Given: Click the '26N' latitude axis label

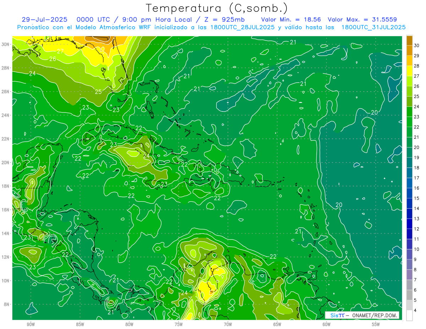Looking at the screenshot, I should pos(5,92).
